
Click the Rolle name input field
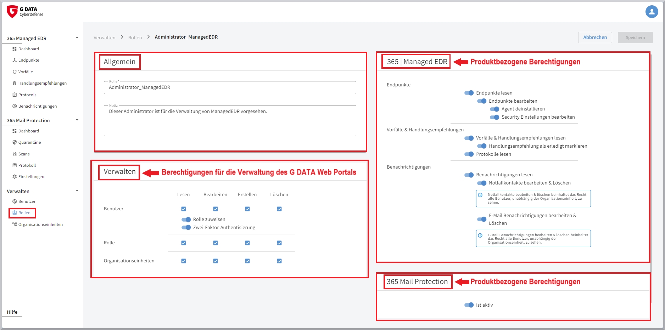pyautogui.click(x=230, y=87)
